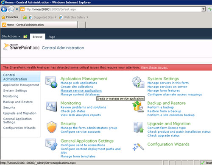The height and width of the screenshot is (165, 212).
Task: Click Check job status link
Action: coord(73,111)
